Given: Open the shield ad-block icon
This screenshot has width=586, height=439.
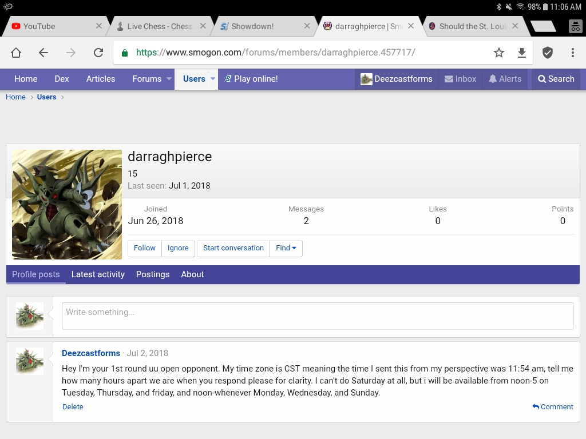Looking at the screenshot, I should (x=548, y=53).
